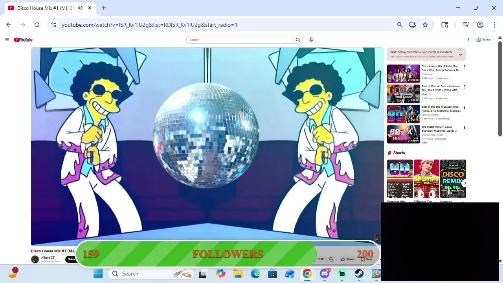503x283 pixels.
Task: Launch Copilot from the taskbar
Action: [221, 274]
